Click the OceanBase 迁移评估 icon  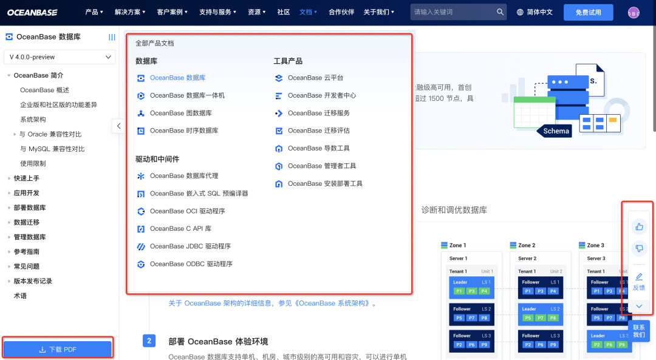[279, 131]
